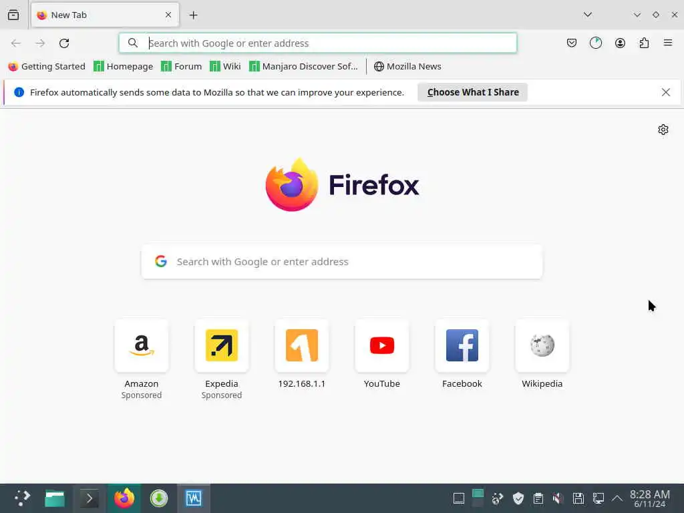Open Mozilla News bookmark folder
684x513 pixels.
tap(407, 66)
